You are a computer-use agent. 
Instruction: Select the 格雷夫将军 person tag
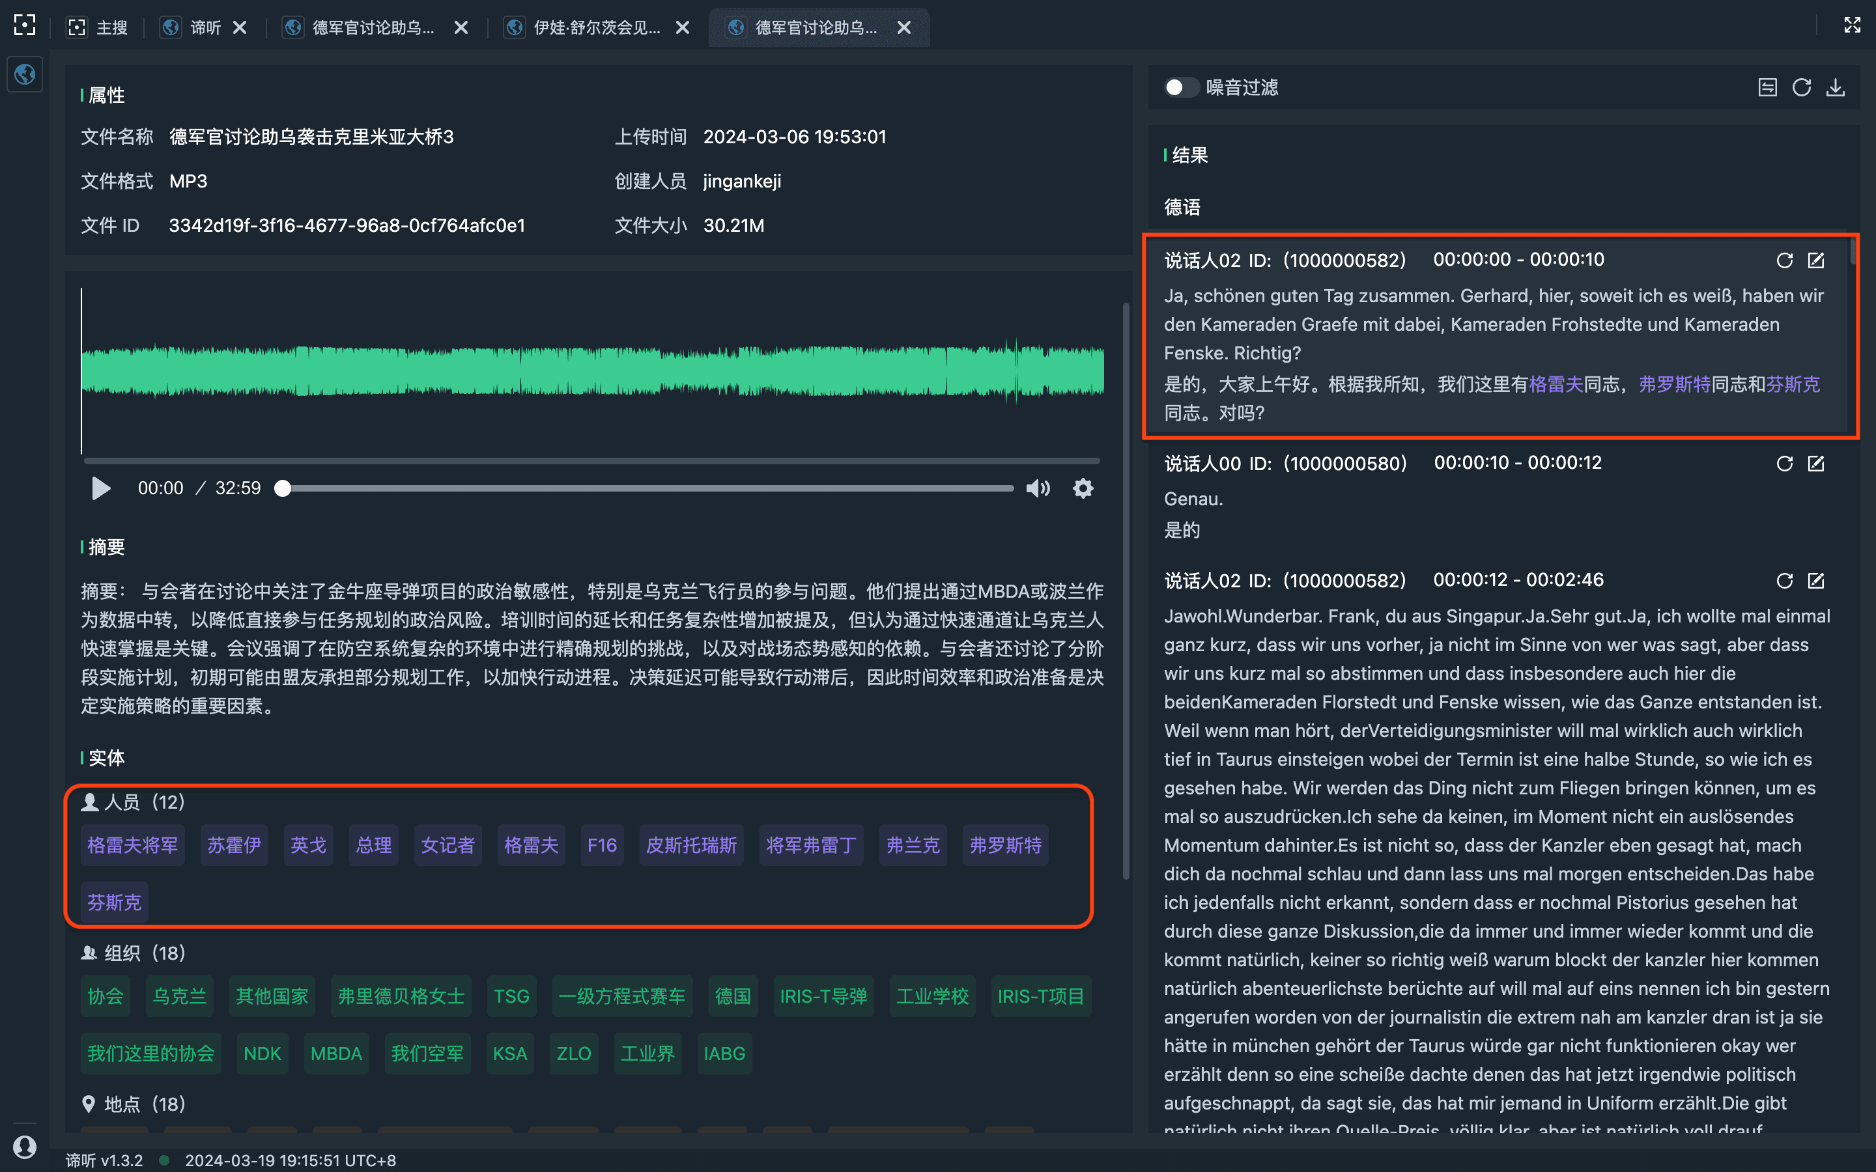133,845
